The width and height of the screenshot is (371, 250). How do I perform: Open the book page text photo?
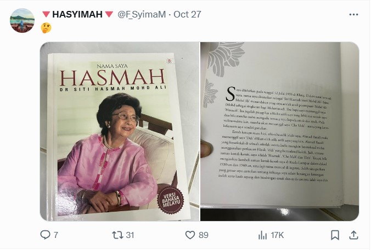click(280, 132)
